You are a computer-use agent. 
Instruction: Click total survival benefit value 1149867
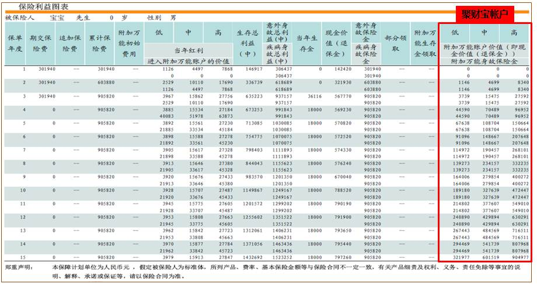tap(253, 191)
